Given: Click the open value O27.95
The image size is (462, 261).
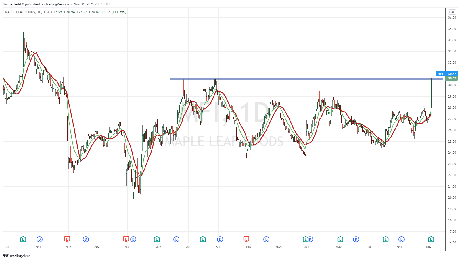Looking at the screenshot, I should coord(57,12).
